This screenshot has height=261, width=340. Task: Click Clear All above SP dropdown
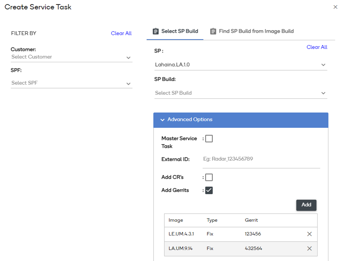click(317, 47)
